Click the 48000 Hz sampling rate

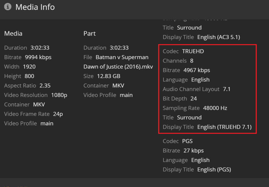[215, 108]
